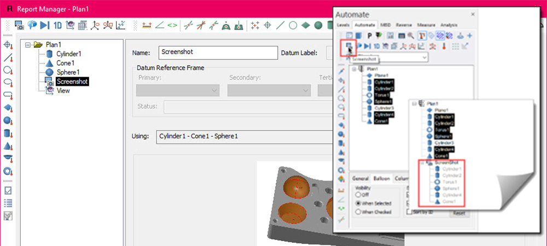Open the Secondary datum dropdown

269,90
